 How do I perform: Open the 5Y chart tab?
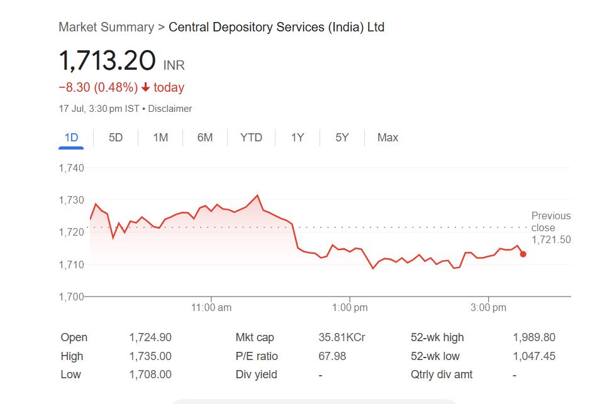pyautogui.click(x=342, y=138)
